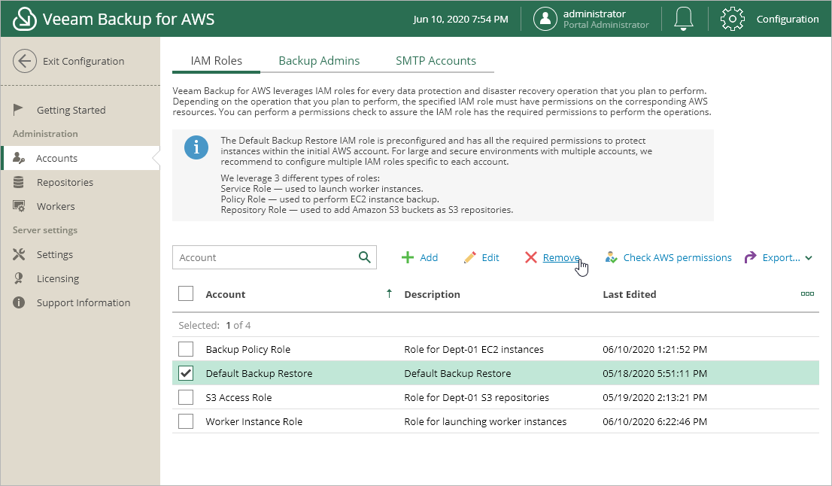Click the sort arrow next to Account column
832x486 pixels.
point(389,293)
